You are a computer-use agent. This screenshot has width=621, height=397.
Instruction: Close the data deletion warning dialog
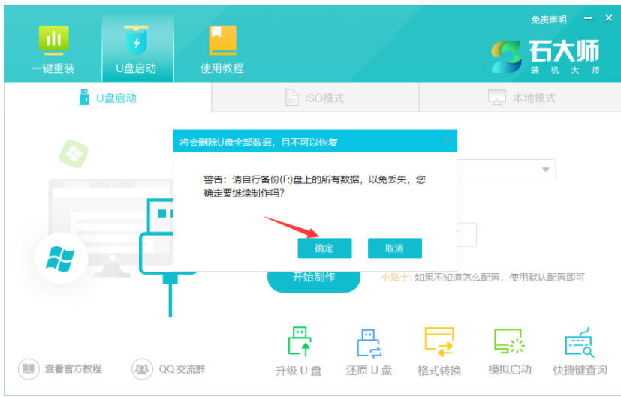446,140
